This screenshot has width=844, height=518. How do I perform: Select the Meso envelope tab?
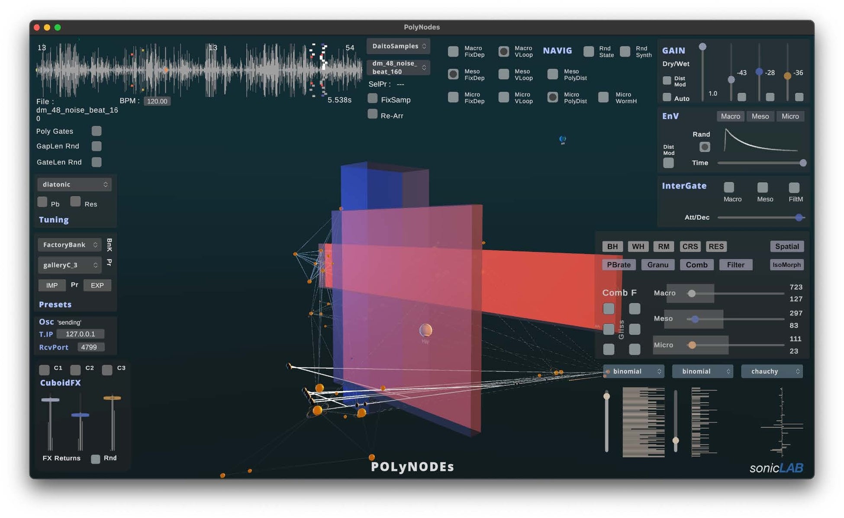(760, 116)
